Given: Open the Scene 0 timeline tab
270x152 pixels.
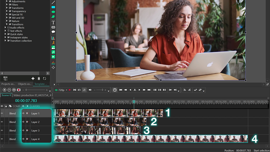Looking at the screenshot, I should pos(6,95).
